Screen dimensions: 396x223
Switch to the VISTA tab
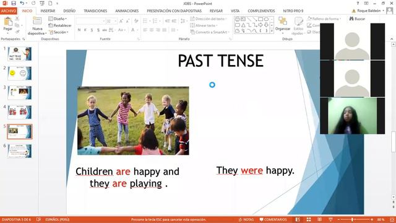point(235,11)
